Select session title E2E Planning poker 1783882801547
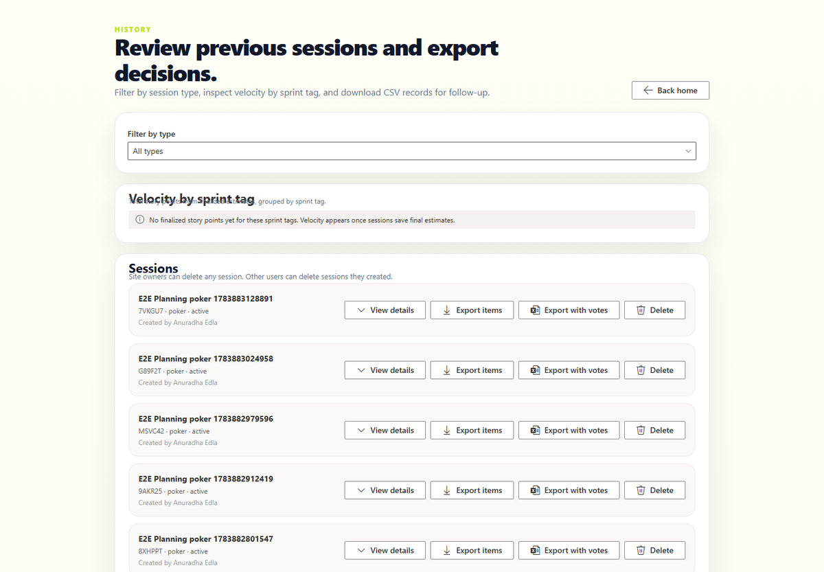The image size is (824, 572). click(205, 539)
